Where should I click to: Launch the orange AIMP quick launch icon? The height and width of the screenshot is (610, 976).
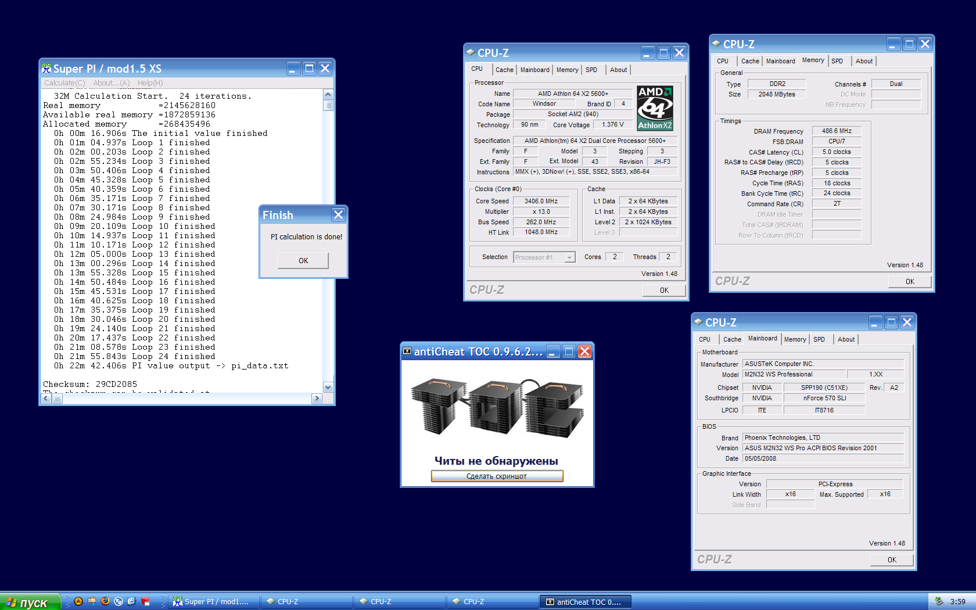(78, 601)
